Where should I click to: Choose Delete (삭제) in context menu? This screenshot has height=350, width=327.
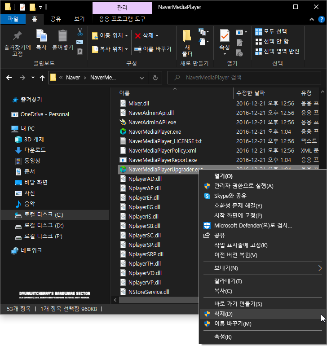click(263, 314)
